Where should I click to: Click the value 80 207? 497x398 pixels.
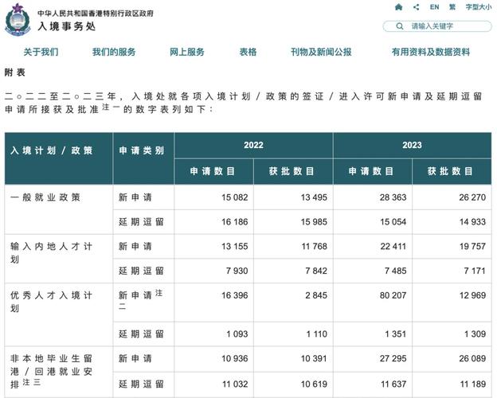393,295
